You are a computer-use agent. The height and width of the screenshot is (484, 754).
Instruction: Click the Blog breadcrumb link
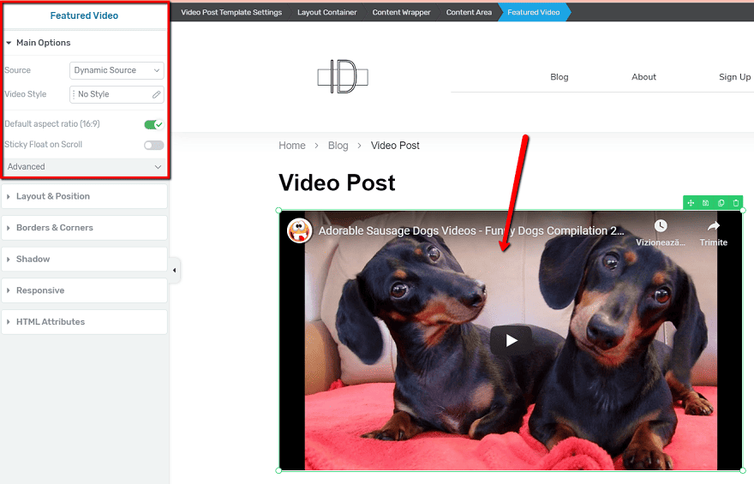(338, 146)
